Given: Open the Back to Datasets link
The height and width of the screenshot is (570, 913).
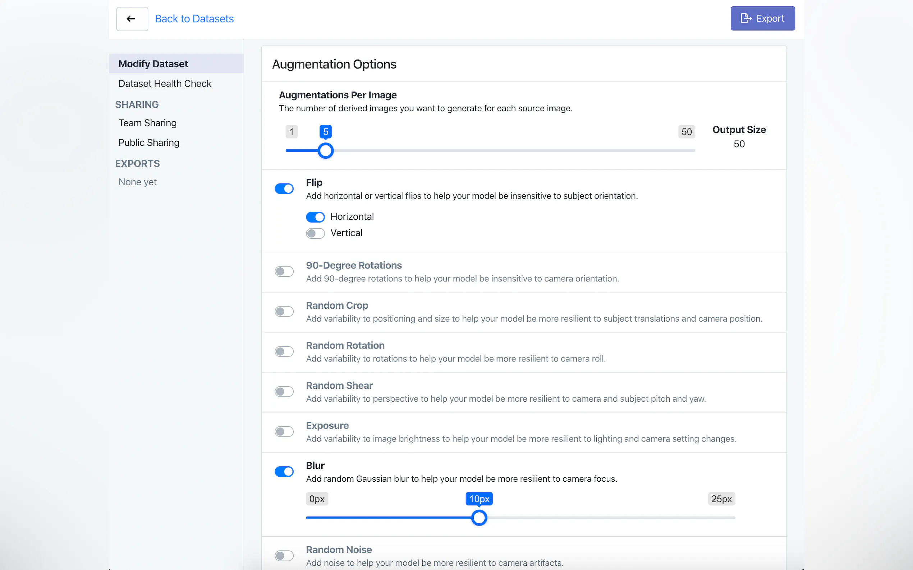Looking at the screenshot, I should click(194, 19).
